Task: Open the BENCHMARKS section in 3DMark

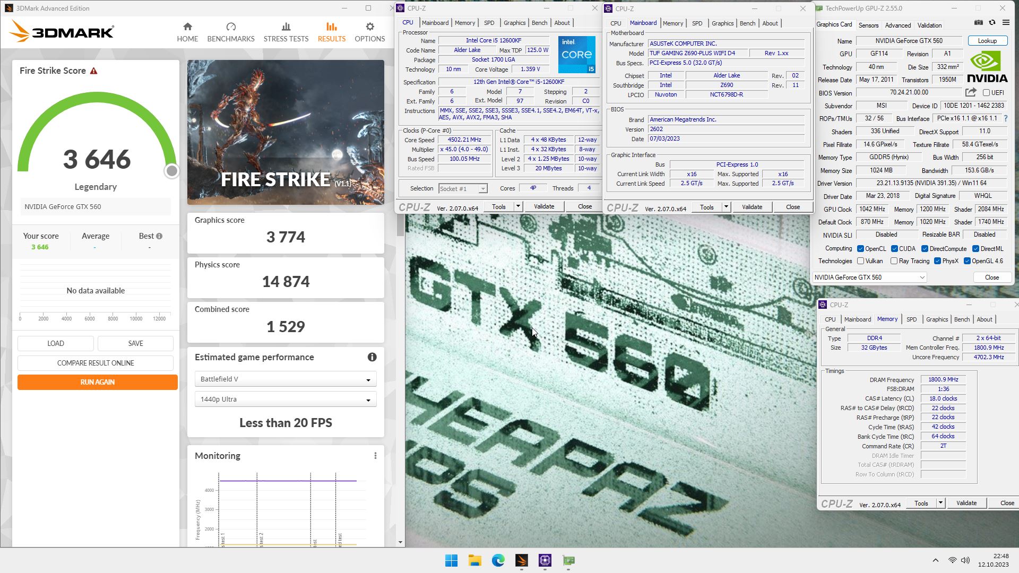Action: [231, 32]
